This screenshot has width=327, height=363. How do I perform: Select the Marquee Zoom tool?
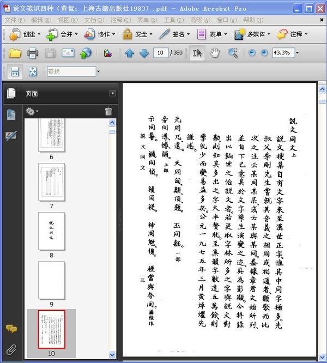coord(233,53)
